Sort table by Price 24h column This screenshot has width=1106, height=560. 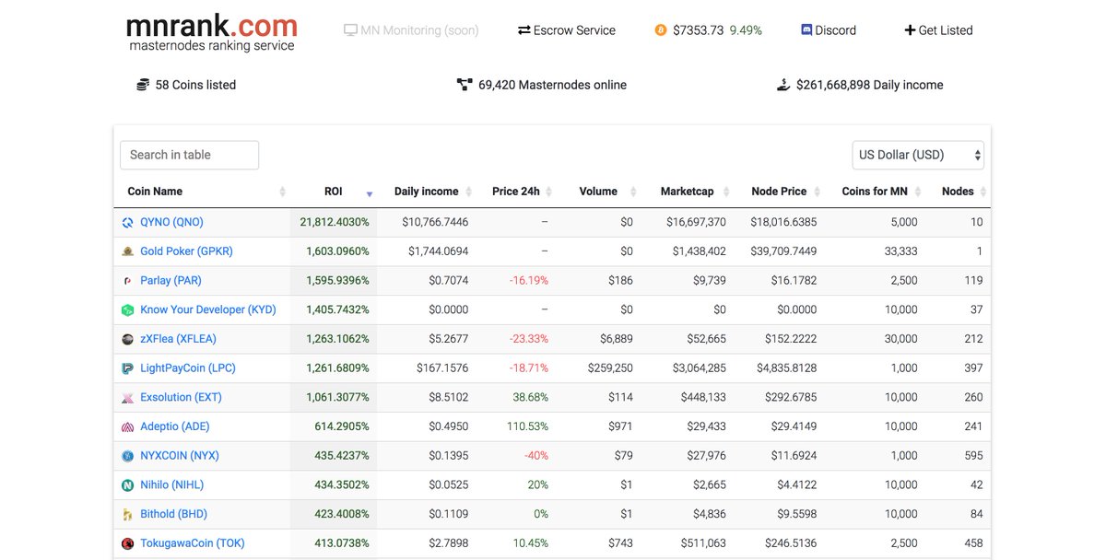click(516, 192)
